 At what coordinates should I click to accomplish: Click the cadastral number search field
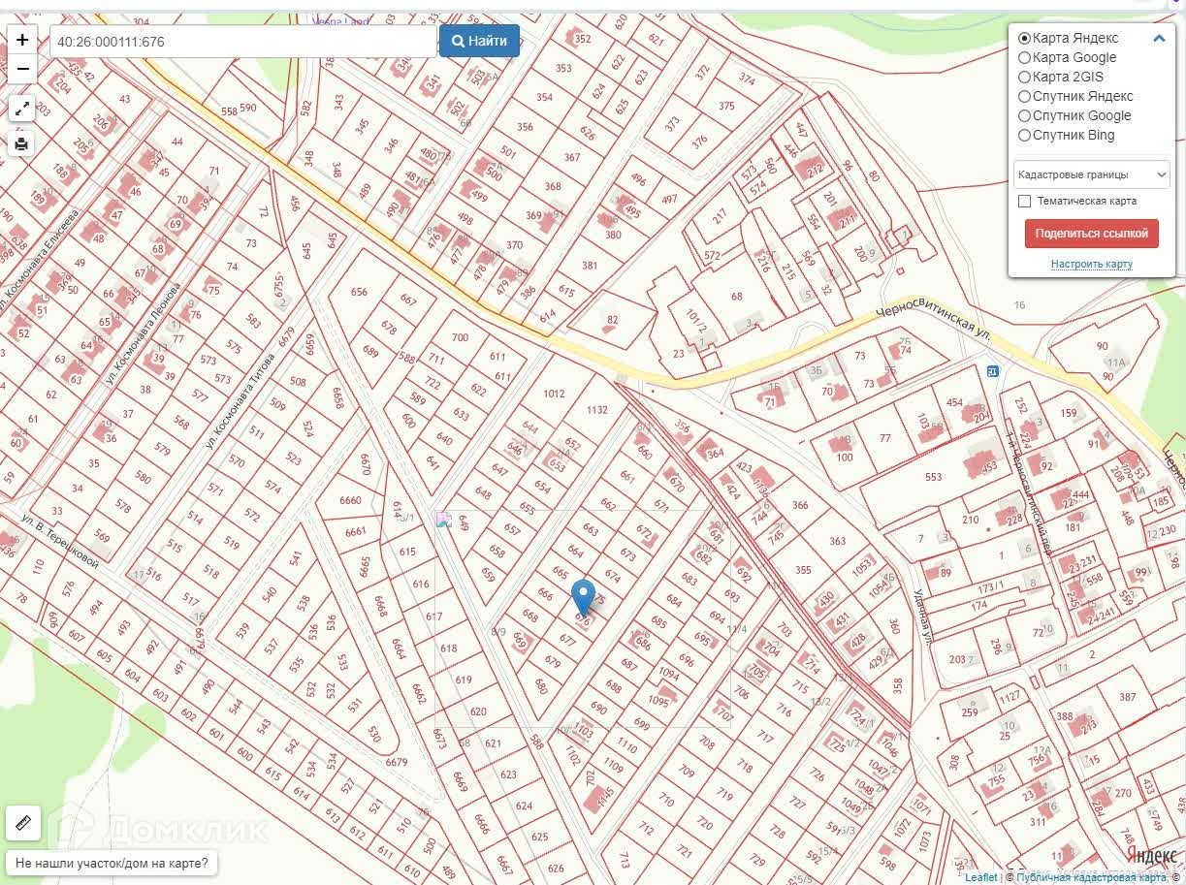[243, 41]
